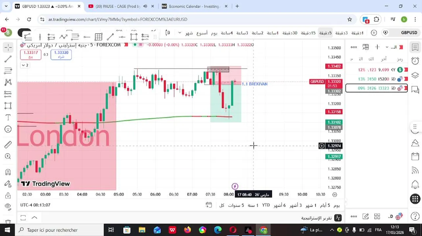Pick the rectangle in favorites toolbar

[x=133, y=37]
